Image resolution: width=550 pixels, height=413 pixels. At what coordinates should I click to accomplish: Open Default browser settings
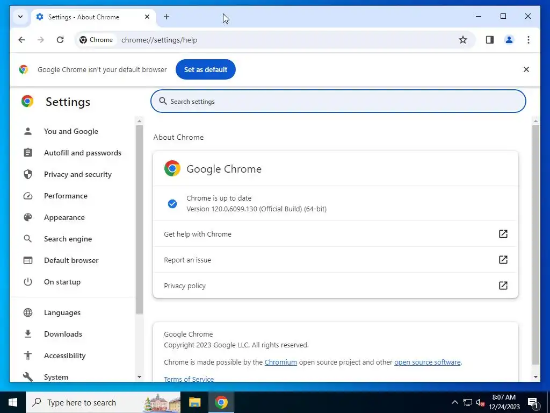point(71,260)
